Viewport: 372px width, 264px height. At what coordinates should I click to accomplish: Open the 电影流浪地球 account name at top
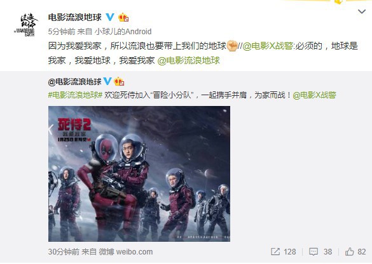coord(75,17)
